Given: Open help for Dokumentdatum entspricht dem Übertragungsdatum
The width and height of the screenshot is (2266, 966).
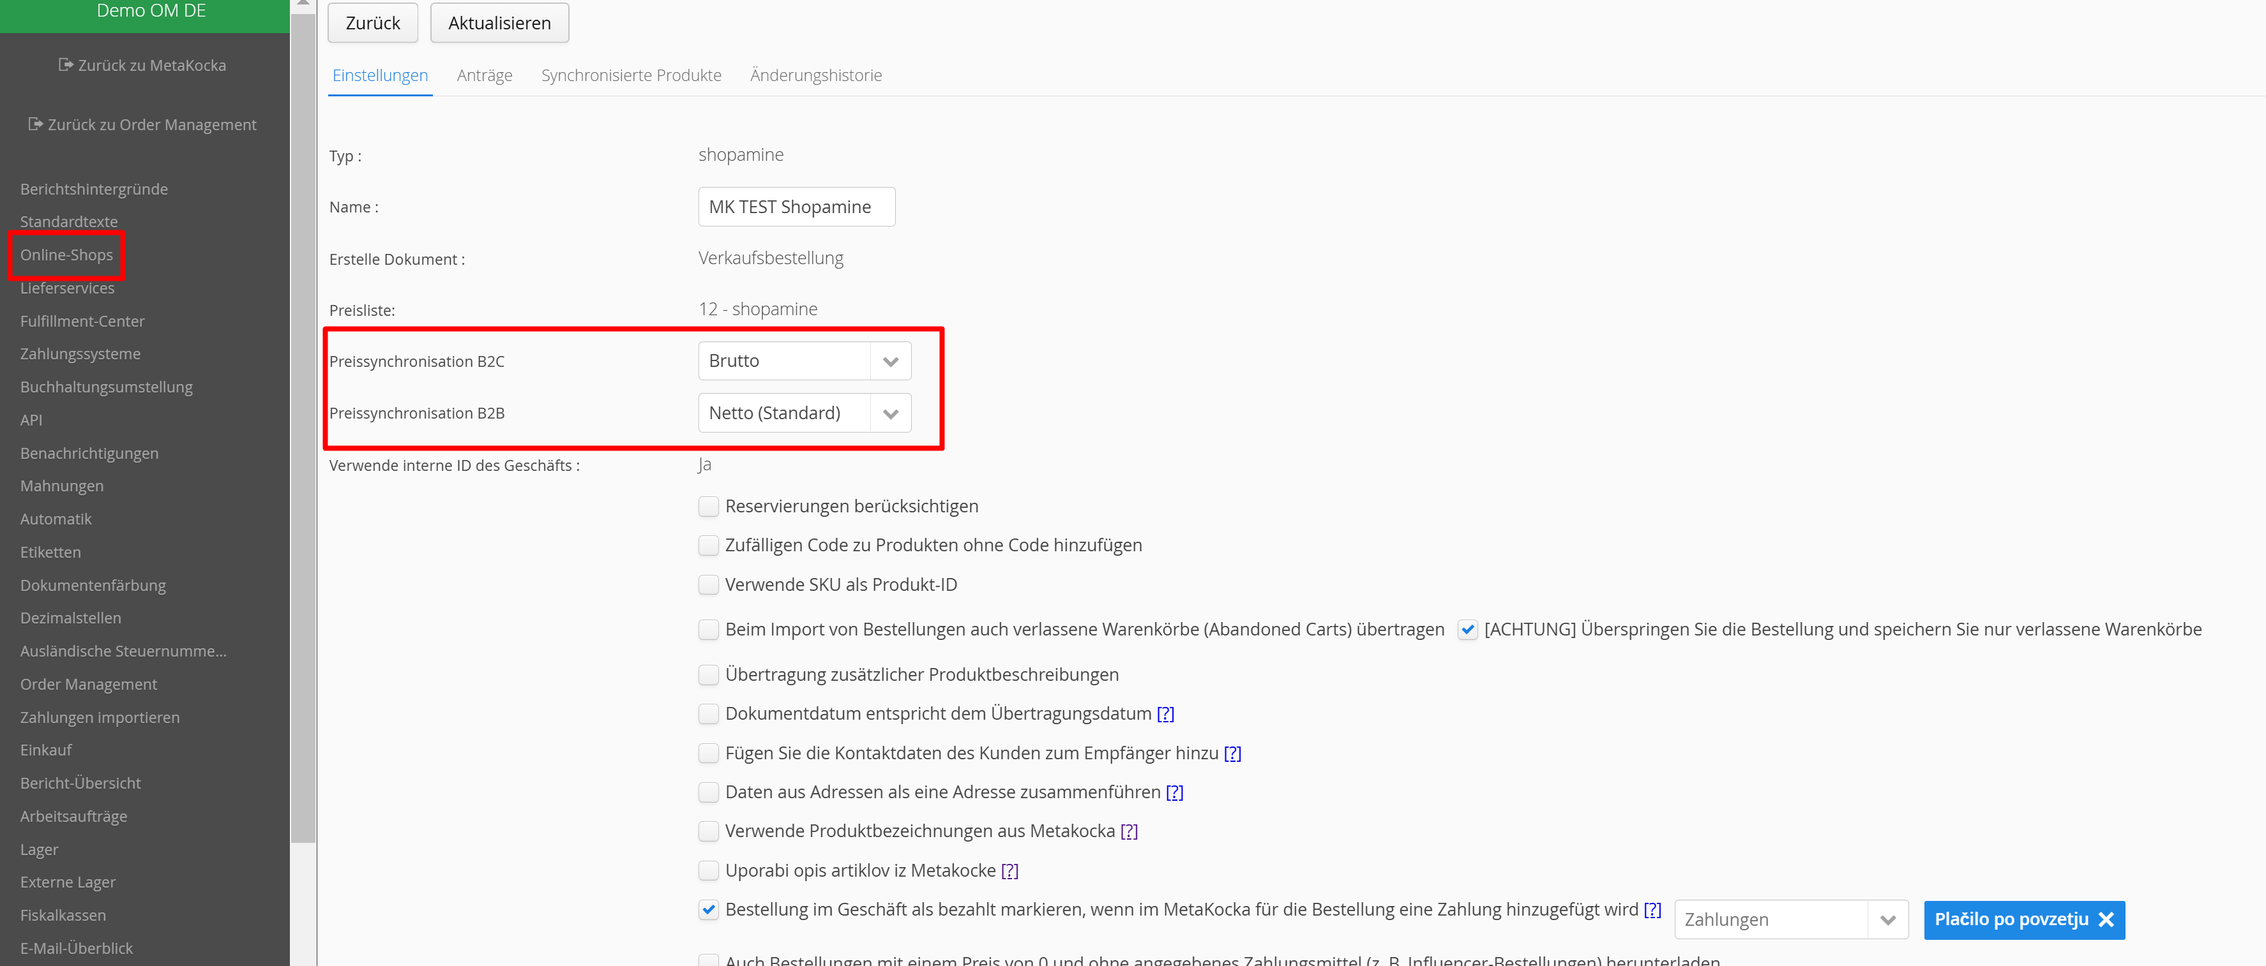Looking at the screenshot, I should pyautogui.click(x=1165, y=714).
